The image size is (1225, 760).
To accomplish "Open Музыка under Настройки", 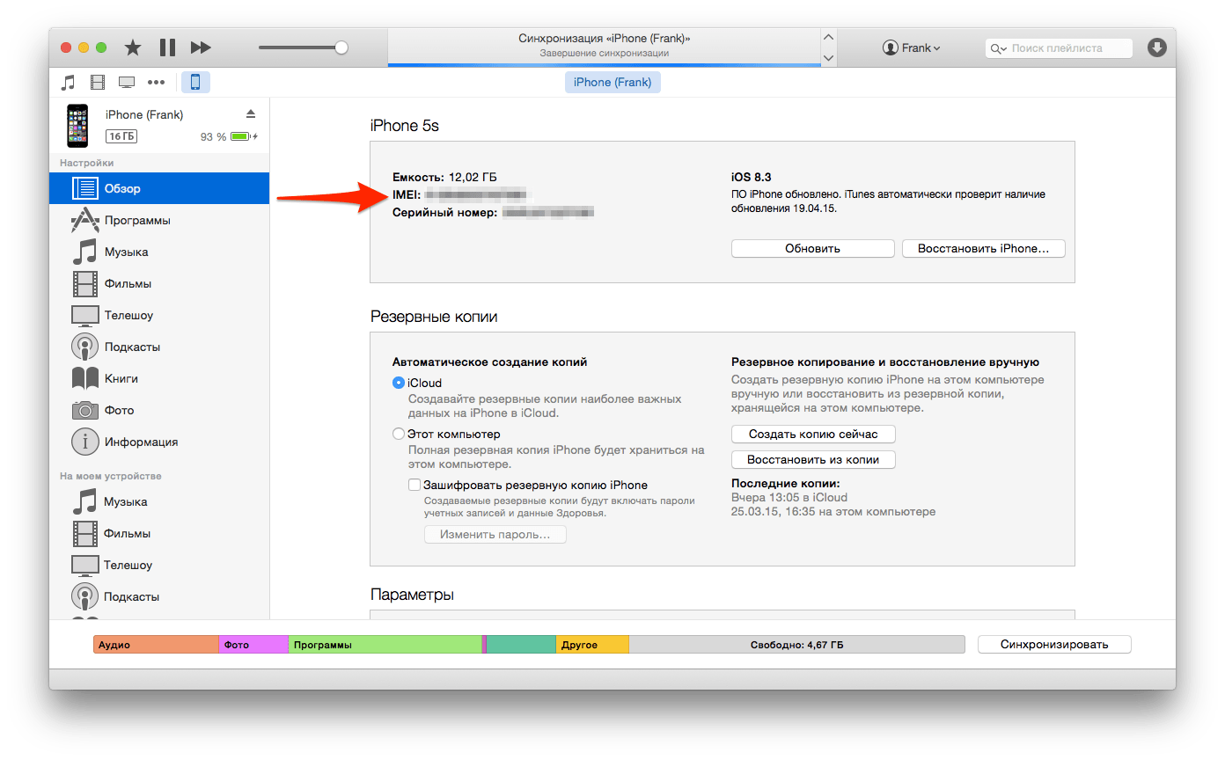I will [159, 252].
